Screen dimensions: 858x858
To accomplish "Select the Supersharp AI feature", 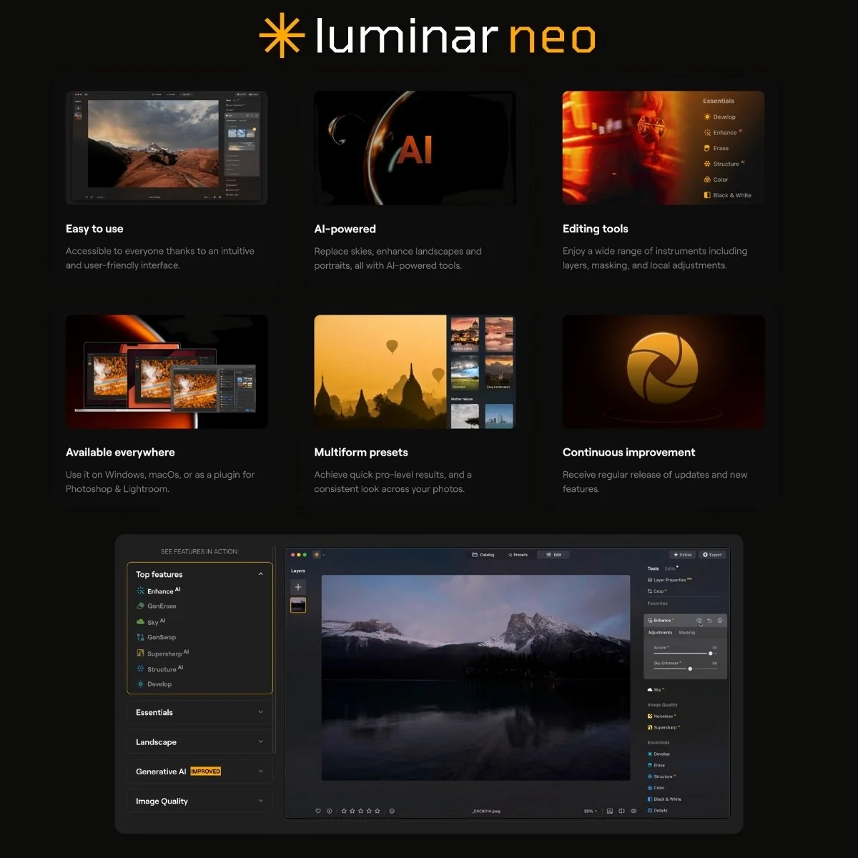I will [166, 653].
